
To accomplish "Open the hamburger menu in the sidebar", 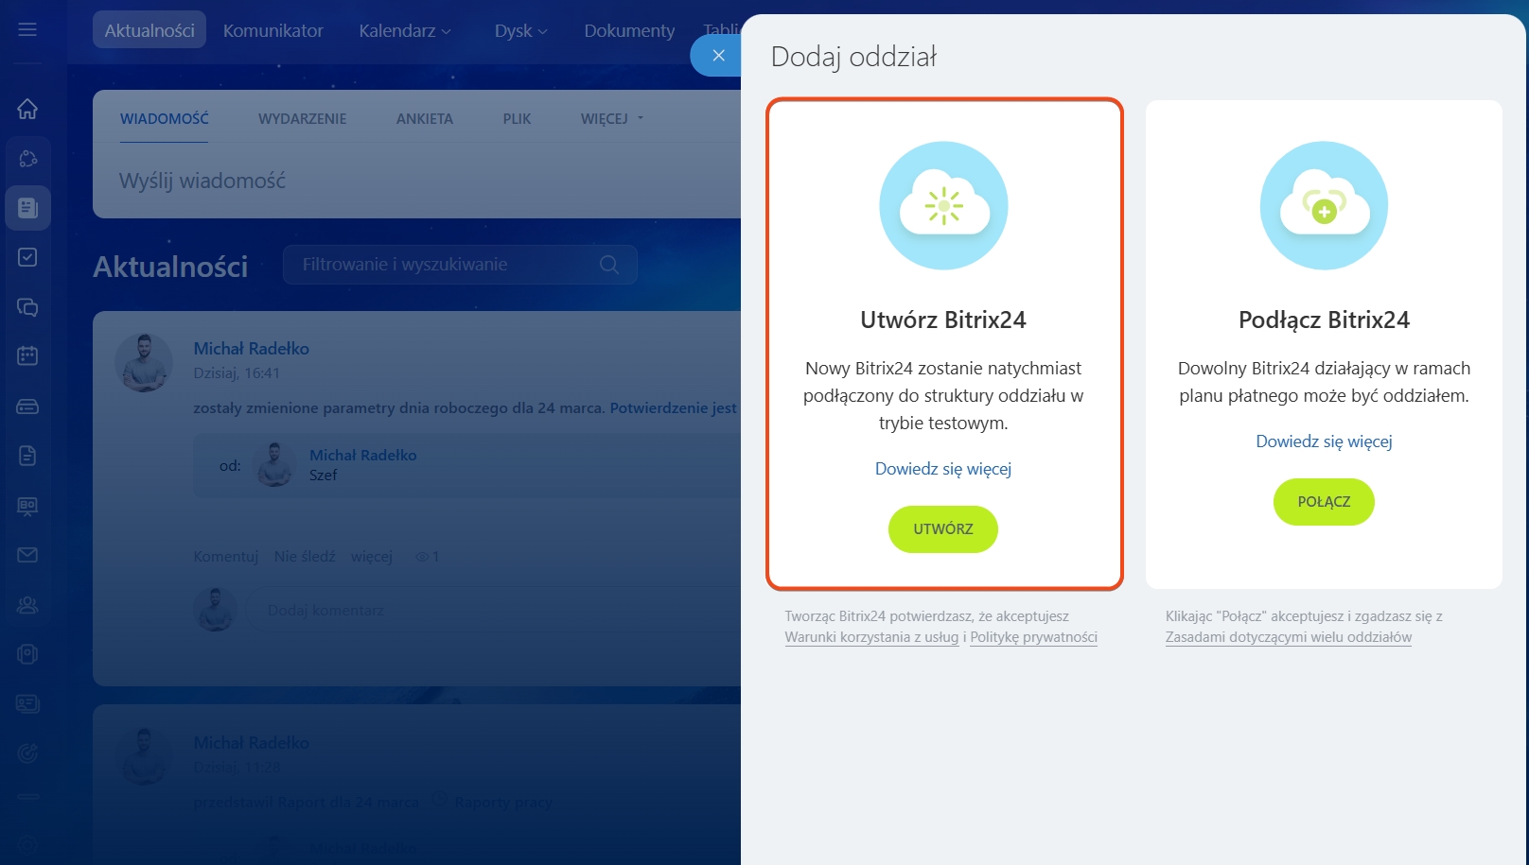I will pyautogui.click(x=27, y=30).
